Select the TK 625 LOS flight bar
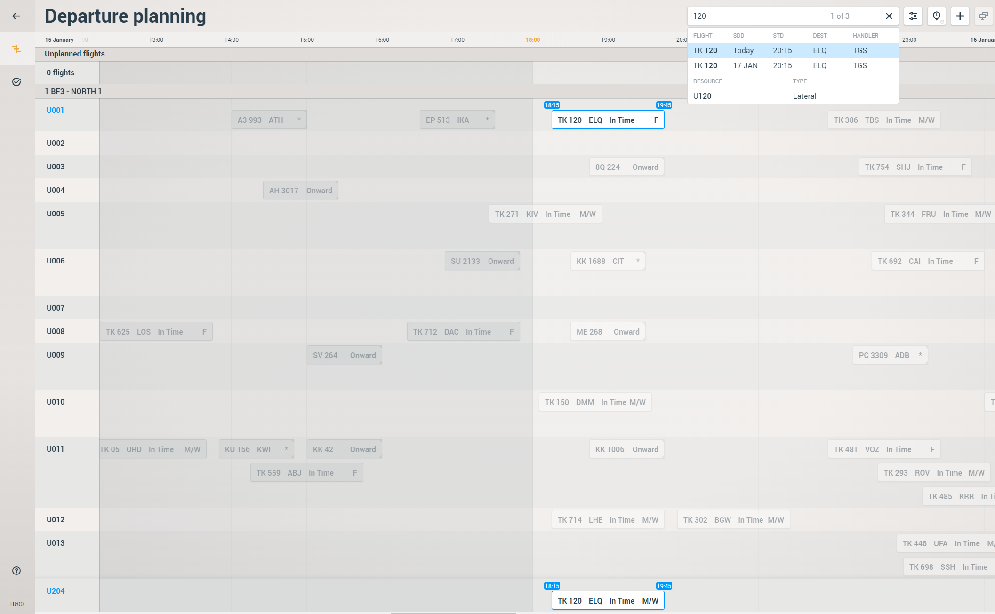Image resolution: width=995 pixels, height=614 pixels. tap(156, 332)
